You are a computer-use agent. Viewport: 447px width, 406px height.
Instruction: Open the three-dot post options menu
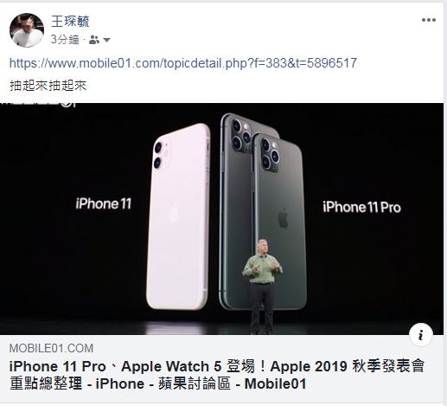point(429,20)
